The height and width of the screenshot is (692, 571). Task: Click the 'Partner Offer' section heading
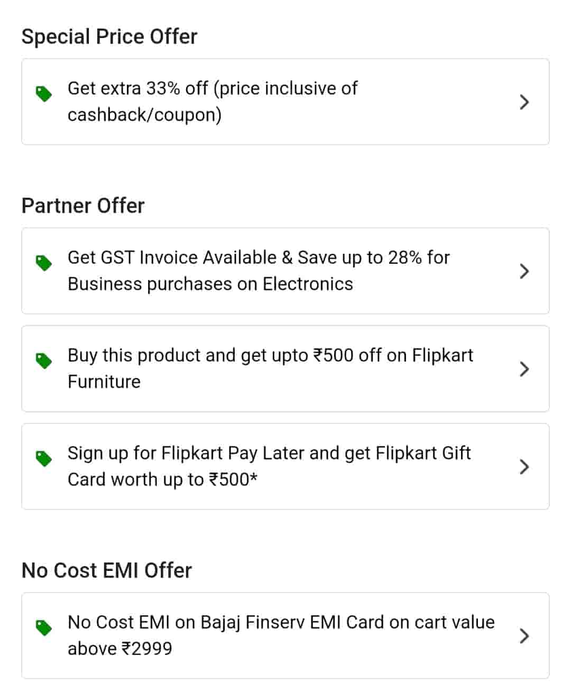pos(83,206)
